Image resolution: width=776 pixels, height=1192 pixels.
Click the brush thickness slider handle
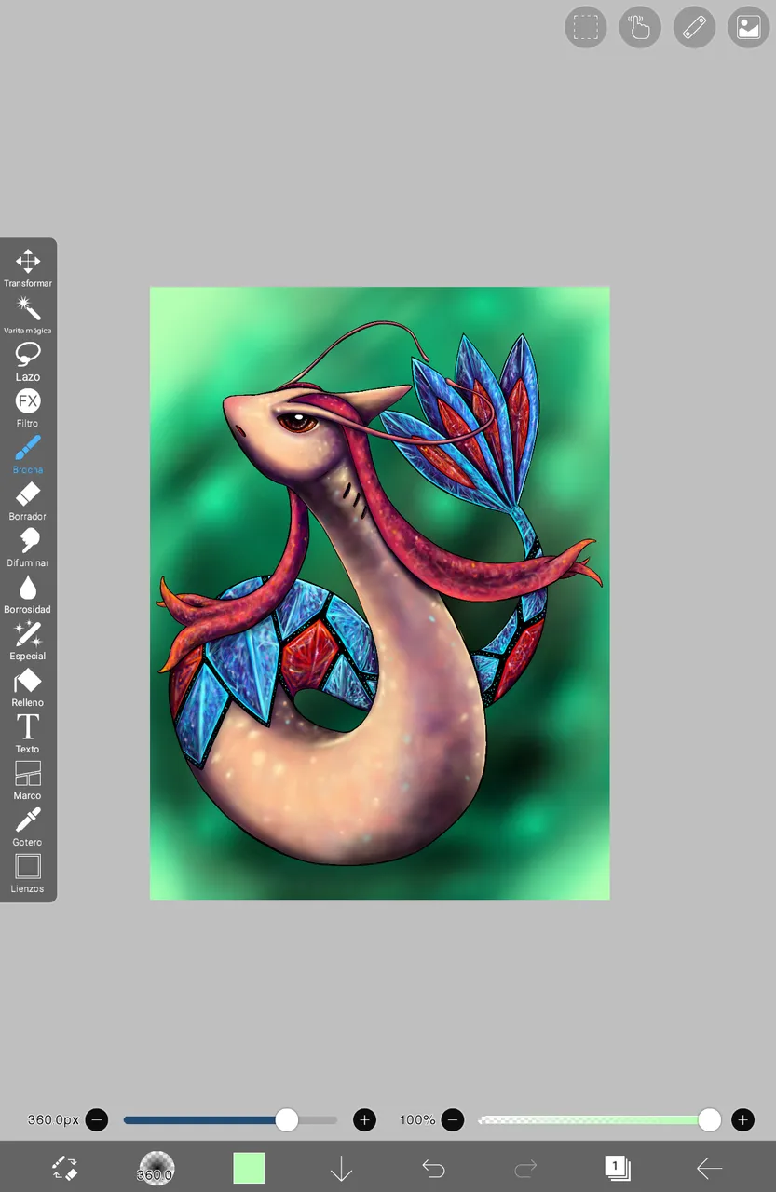[x=287, y=1119]
